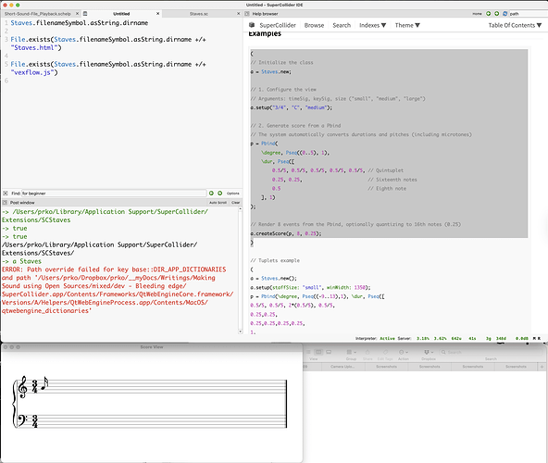Click the Edit Tags icon in Finder
The height and width of the screenshot is (463, 548).
[385, 352]
